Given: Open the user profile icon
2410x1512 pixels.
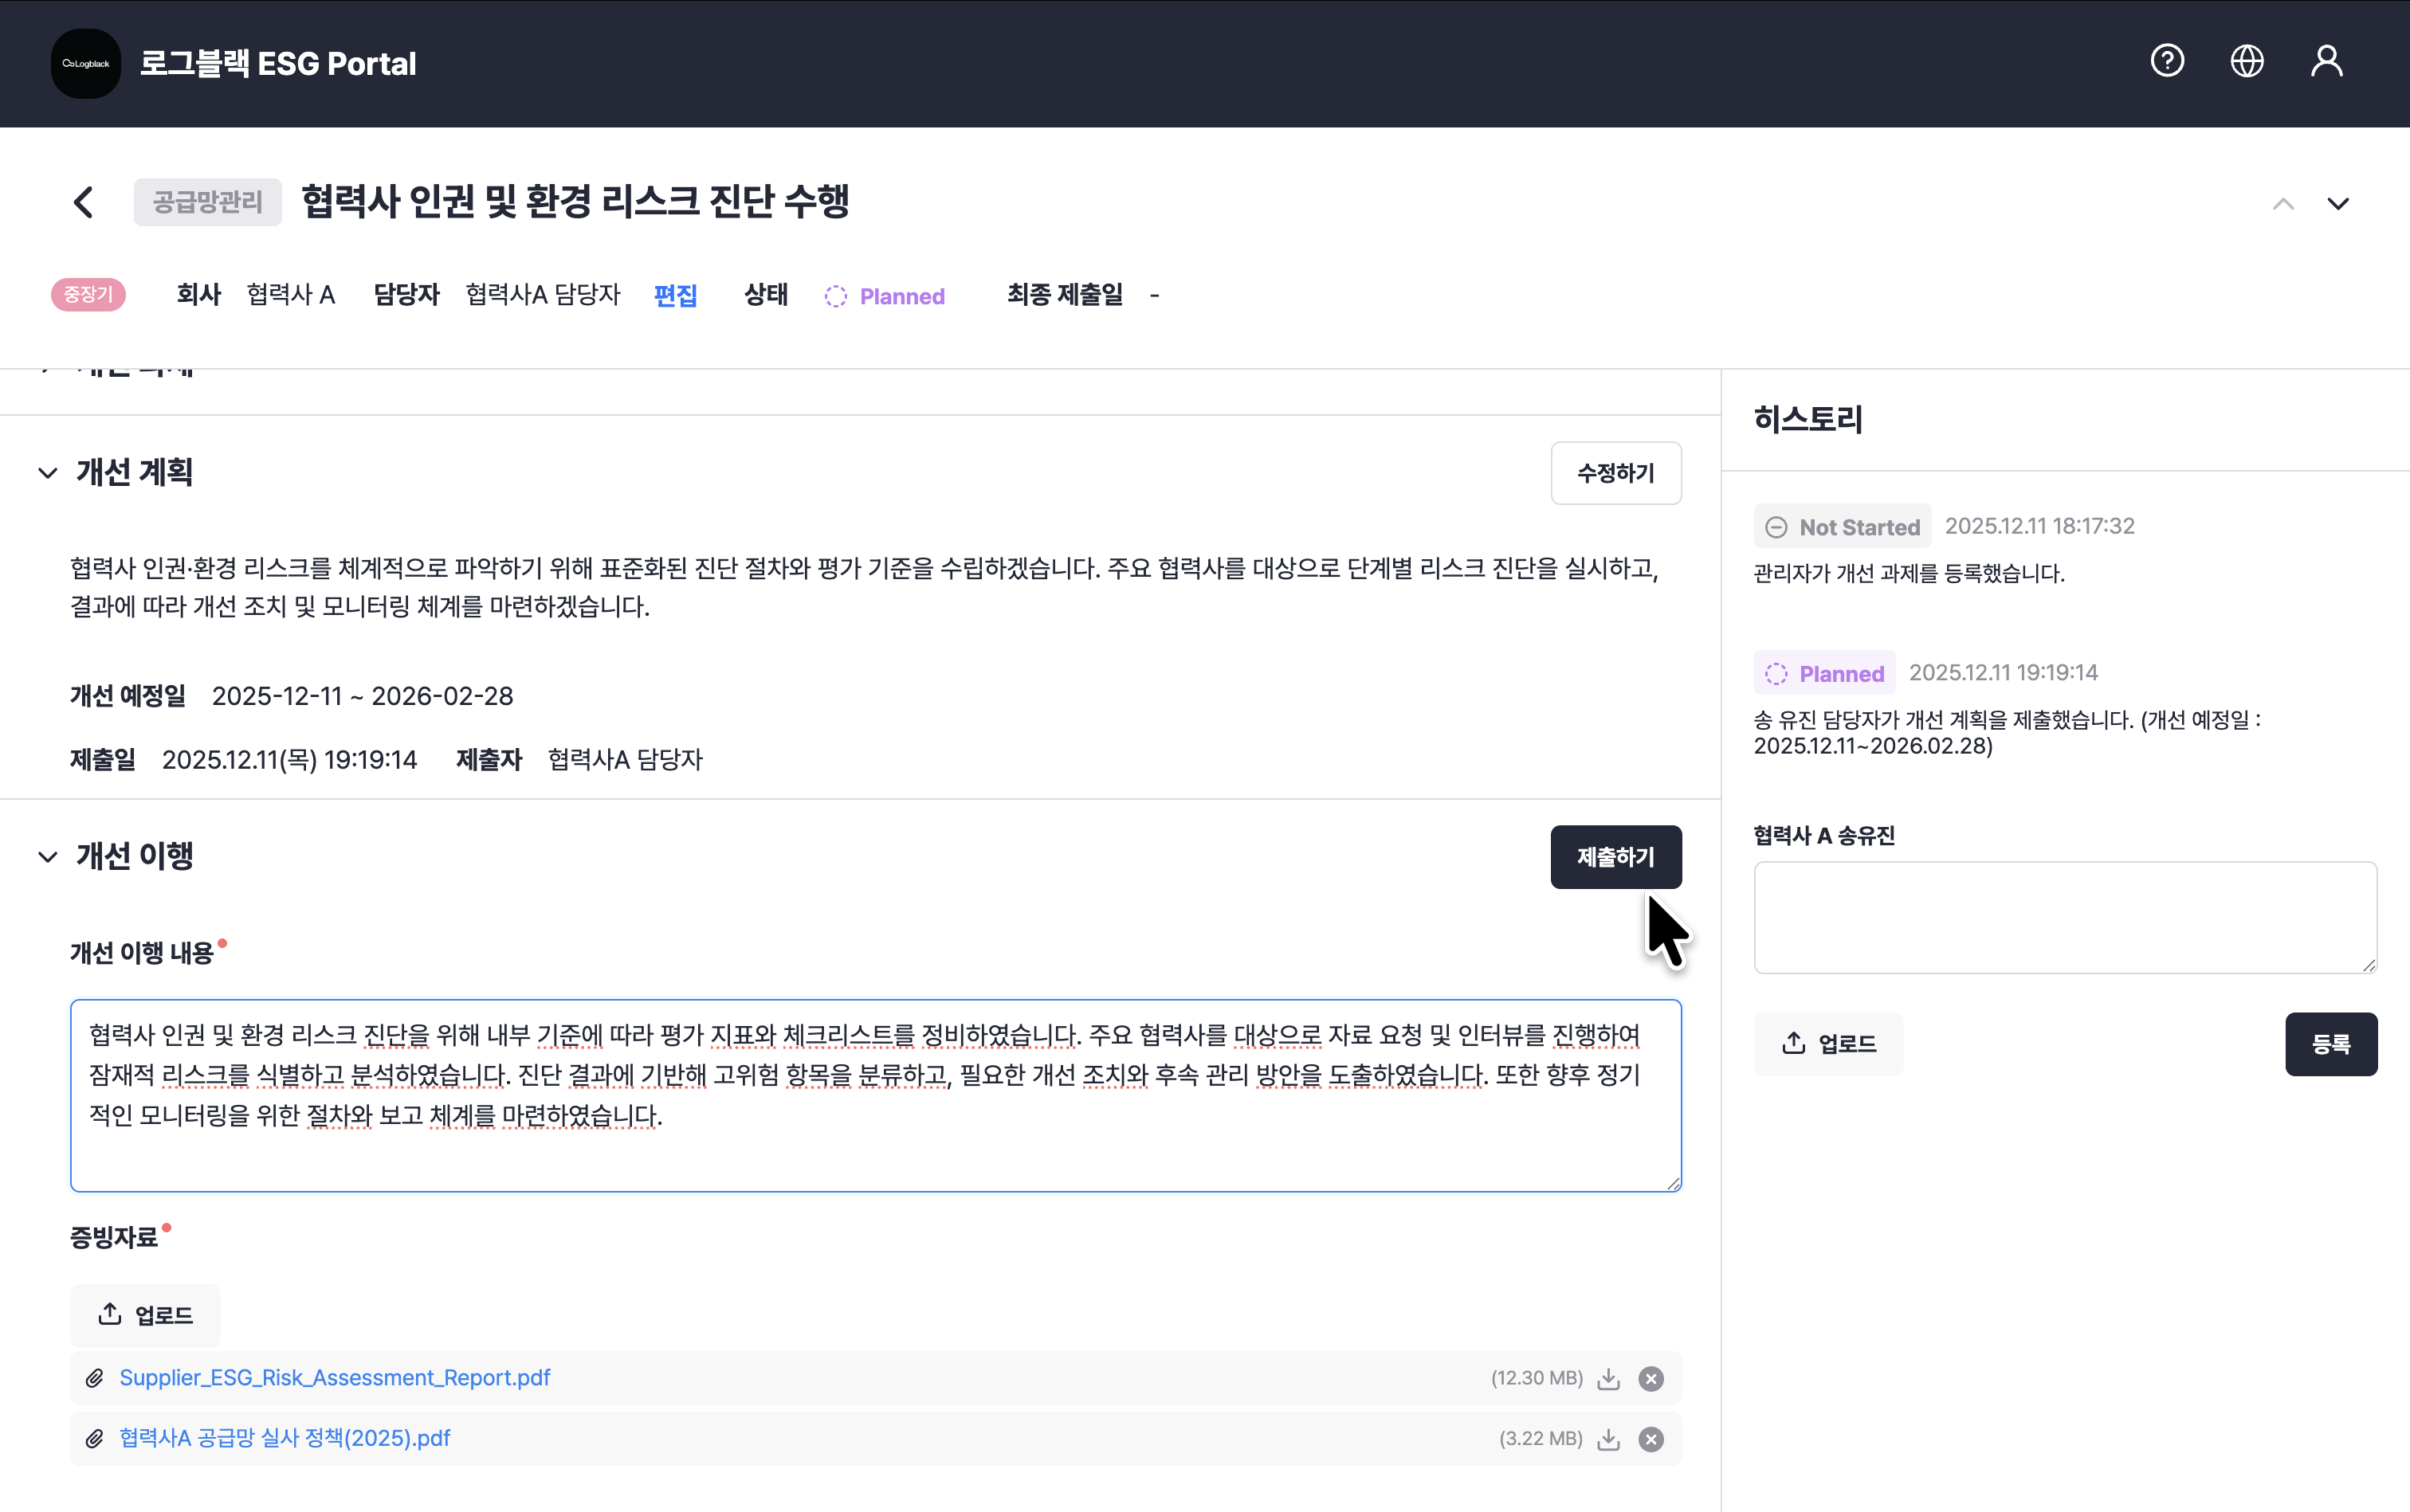Looking at the screenshot, I should [2327, 62].
